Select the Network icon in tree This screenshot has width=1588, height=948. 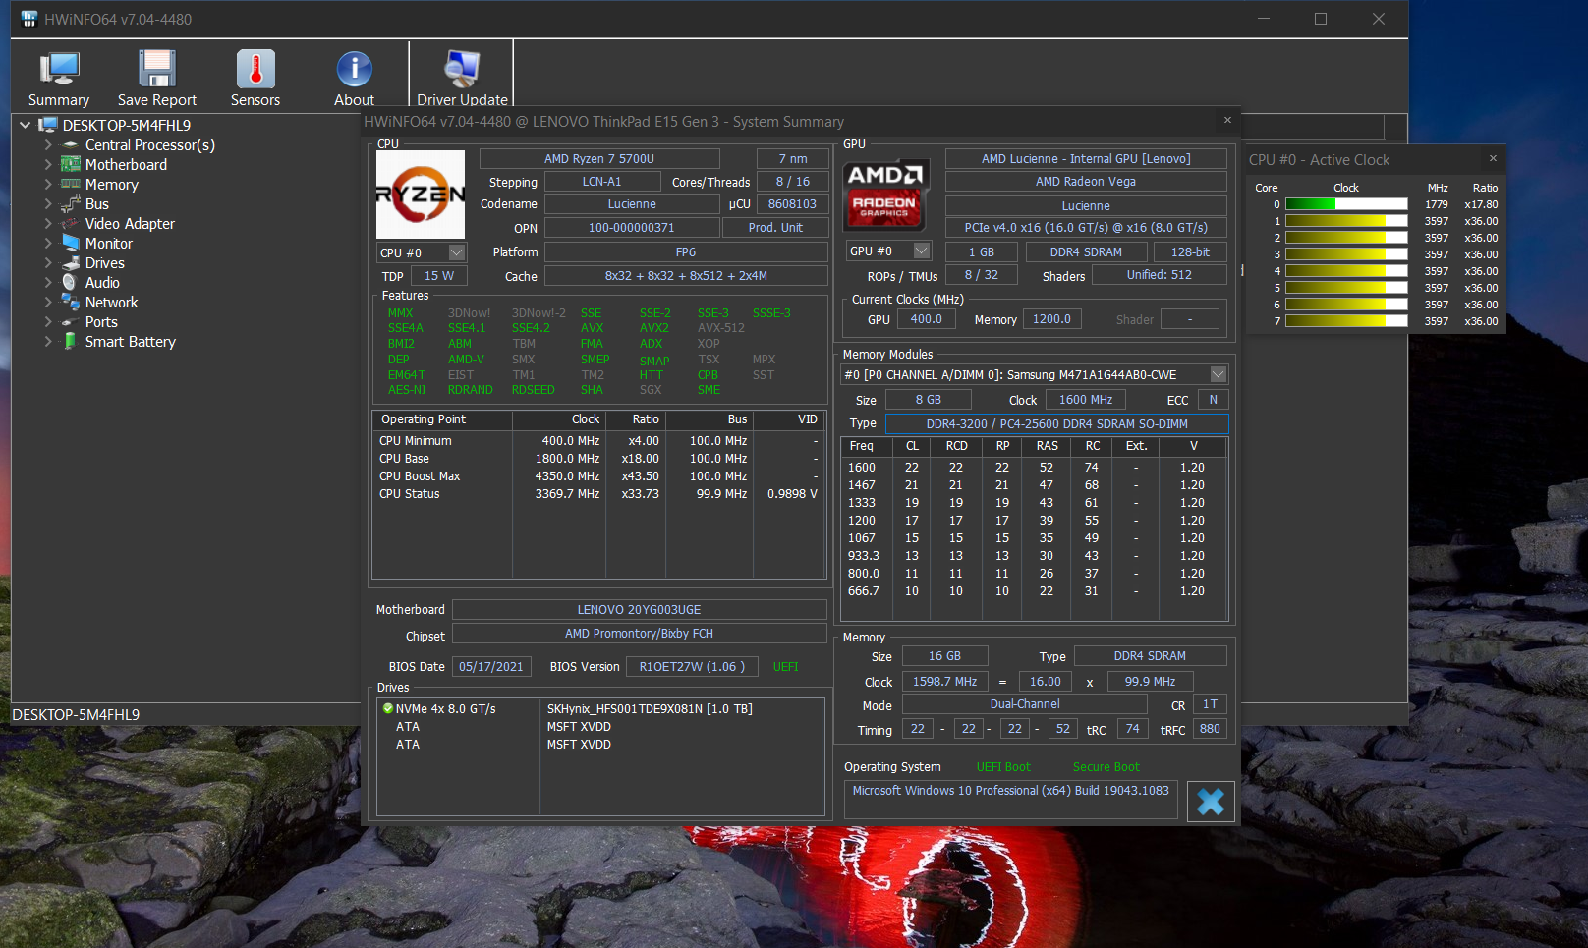[70, 303]
